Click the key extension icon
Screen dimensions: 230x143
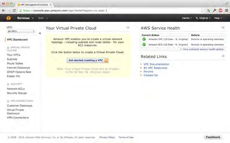pyautogui.click(x=214, y=11)
